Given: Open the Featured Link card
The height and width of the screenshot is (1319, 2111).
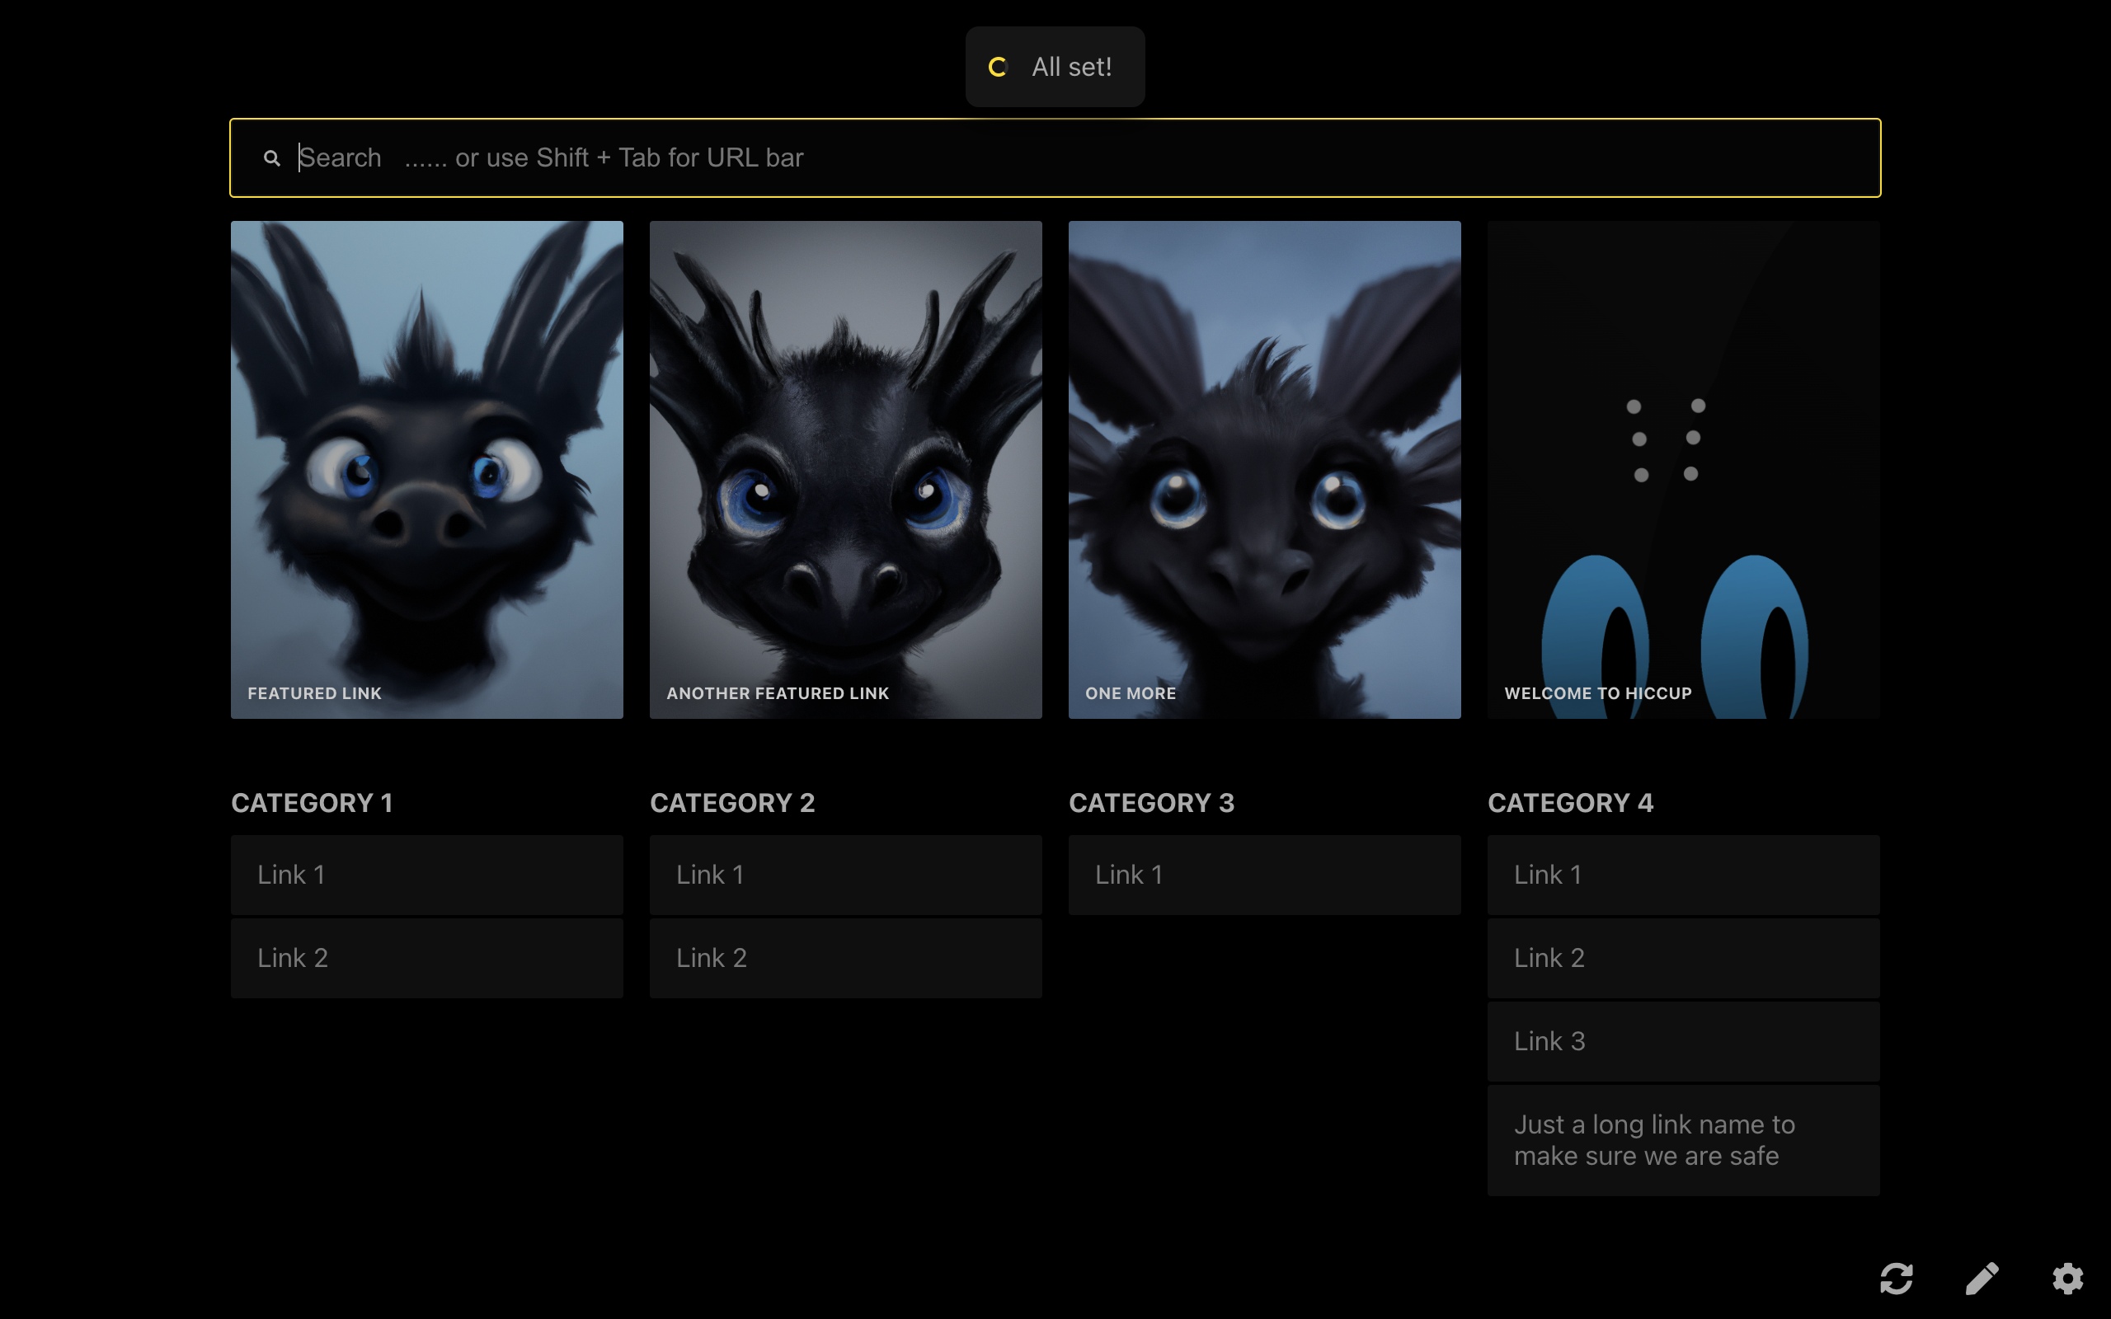Looking at the screenshot, I should click(426, 469).
